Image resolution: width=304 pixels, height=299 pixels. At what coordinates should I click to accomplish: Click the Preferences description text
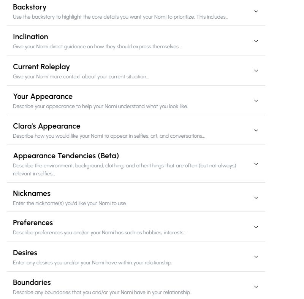[99, 232]
